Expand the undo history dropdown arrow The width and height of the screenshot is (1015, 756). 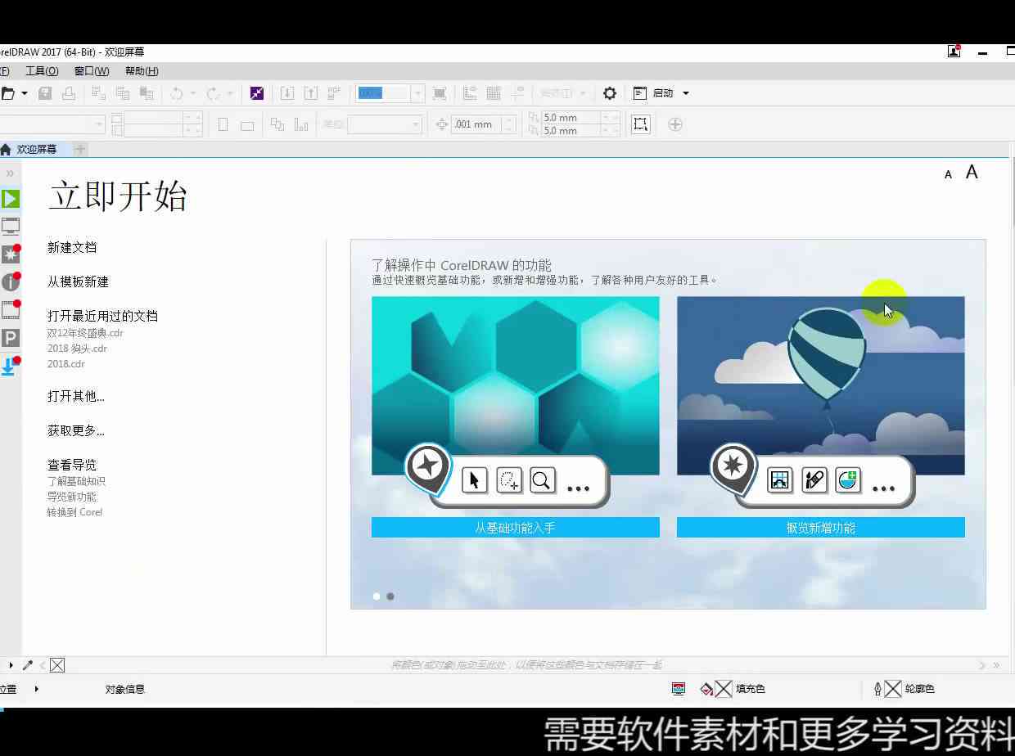point(193,93)
